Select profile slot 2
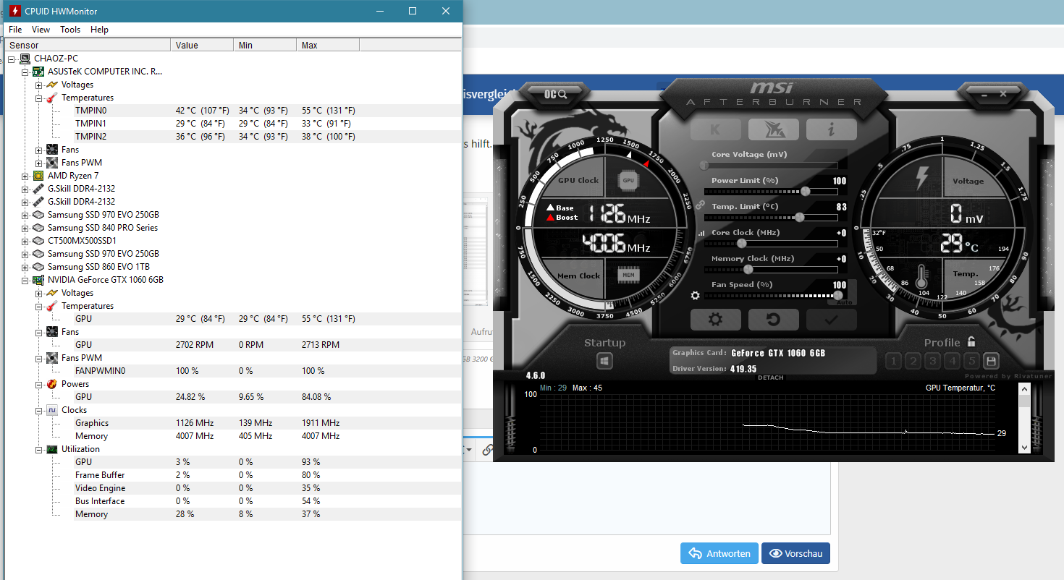Viewport: 1064px width, 580px height. click(x=913, y=361)
